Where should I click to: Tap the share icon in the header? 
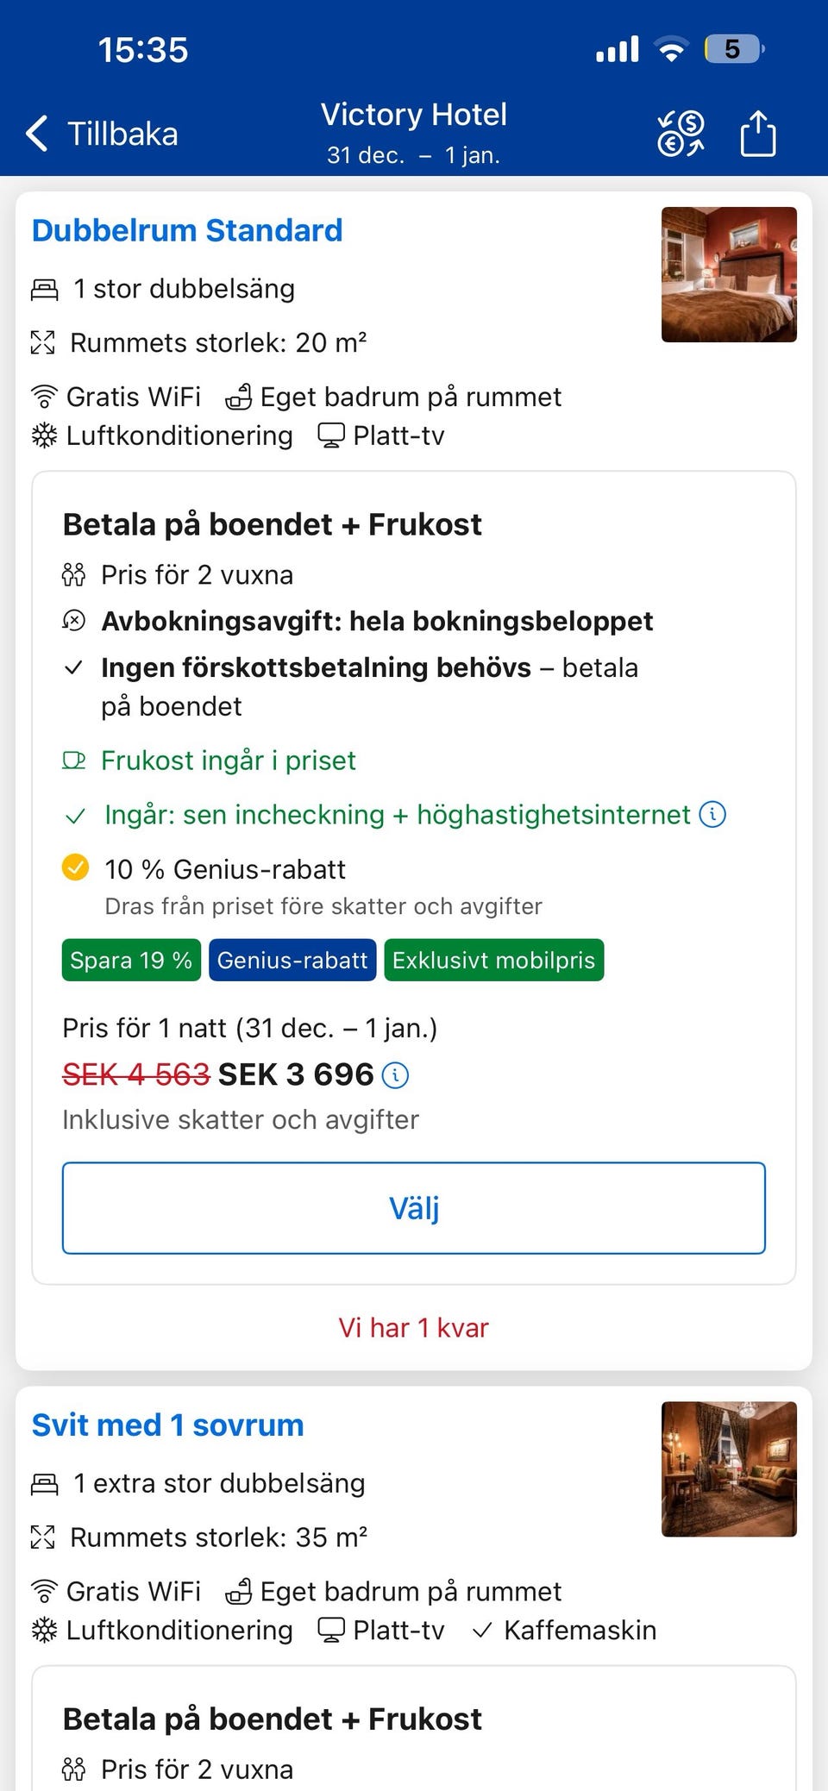point(757,132)
